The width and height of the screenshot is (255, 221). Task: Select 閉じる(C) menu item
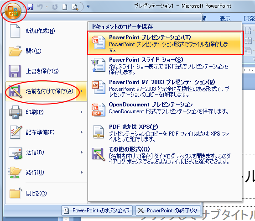[47, 193]
